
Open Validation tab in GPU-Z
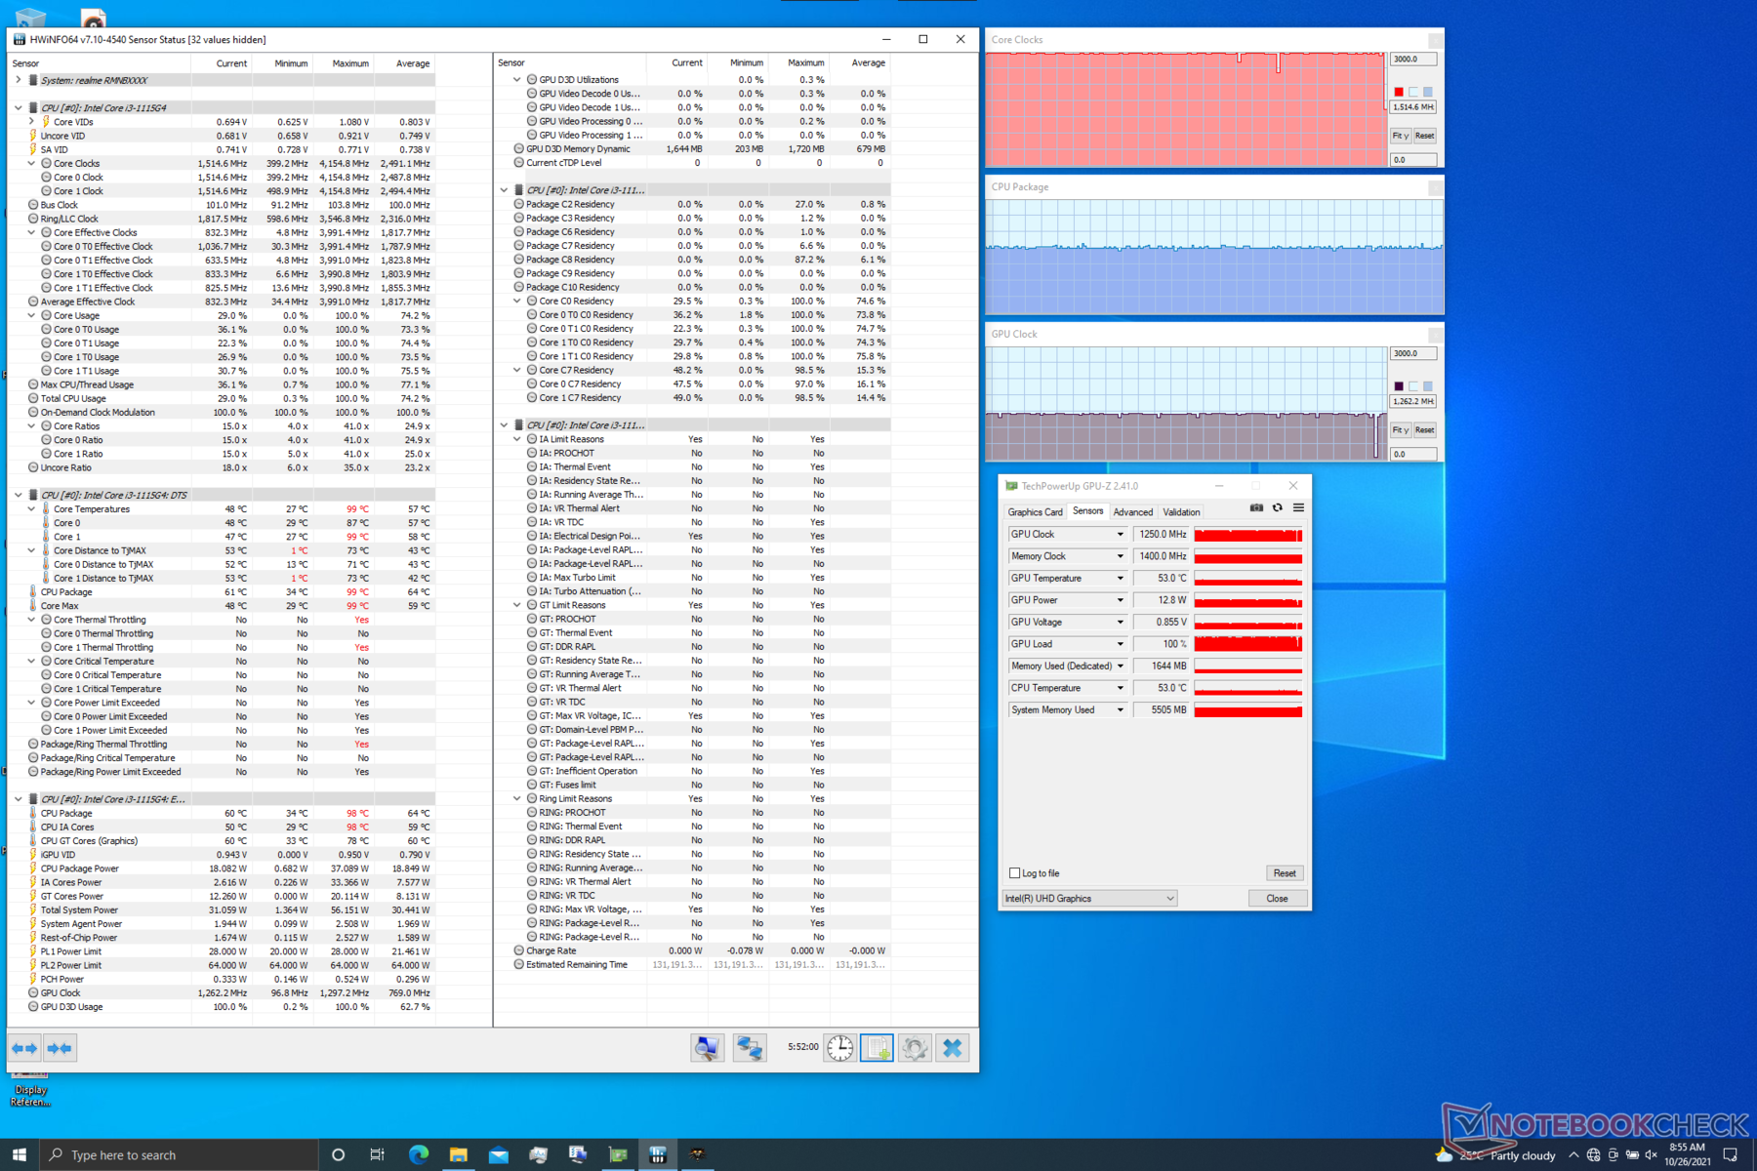[x=1181, y=512]
